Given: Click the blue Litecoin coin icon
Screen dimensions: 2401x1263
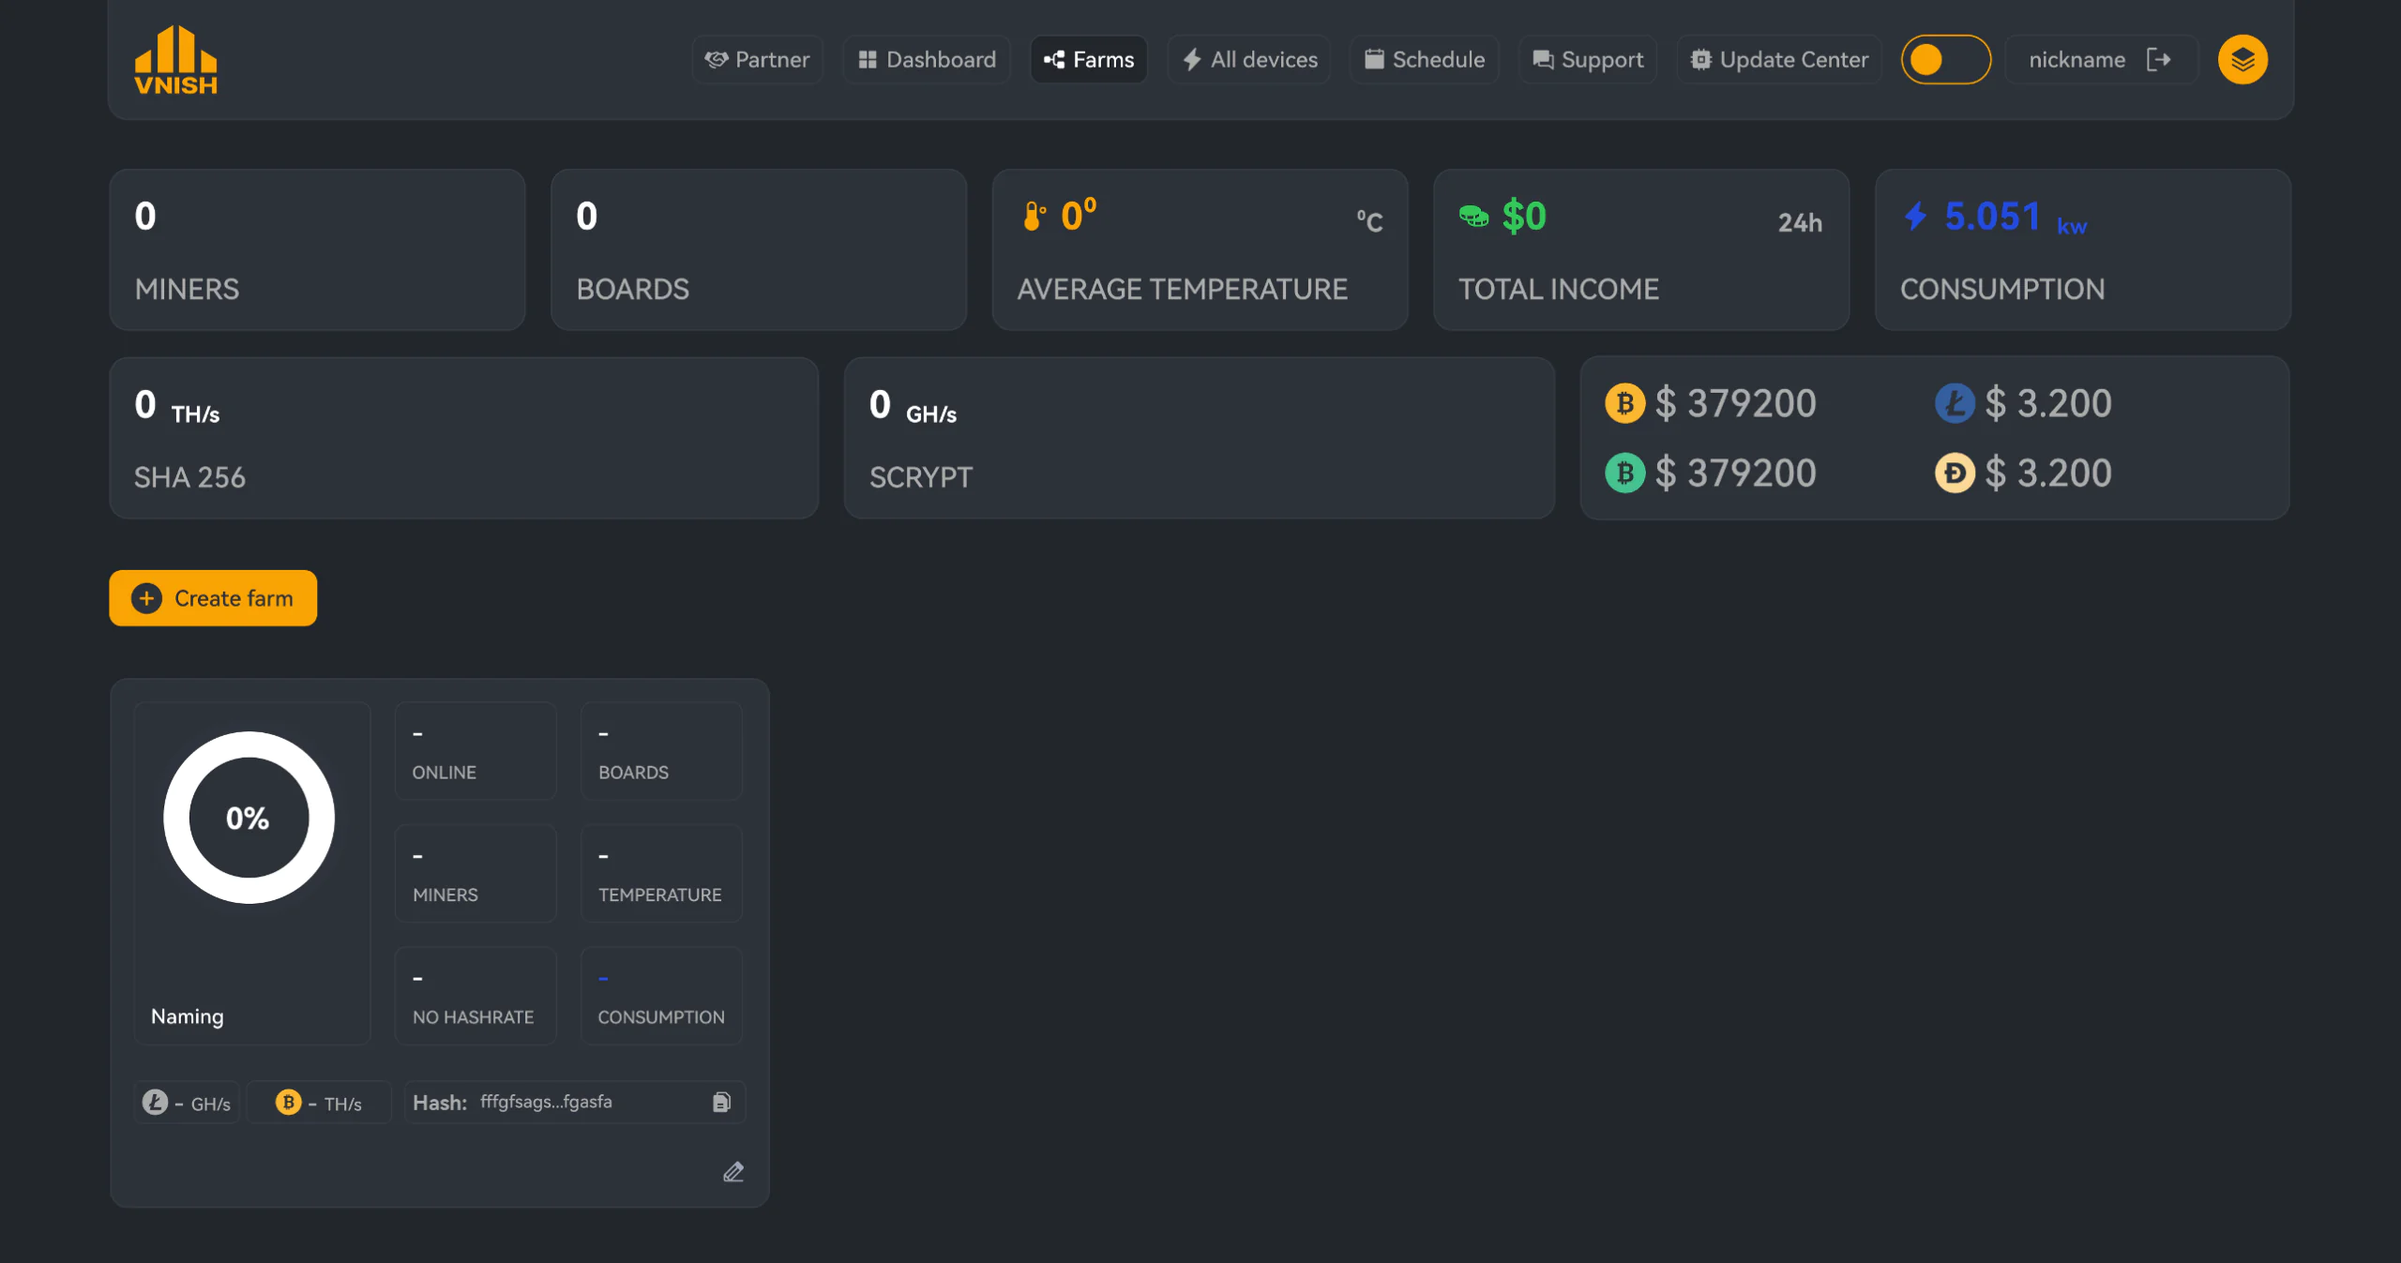Looking at the screenshot, I should tap(1955, 404).
